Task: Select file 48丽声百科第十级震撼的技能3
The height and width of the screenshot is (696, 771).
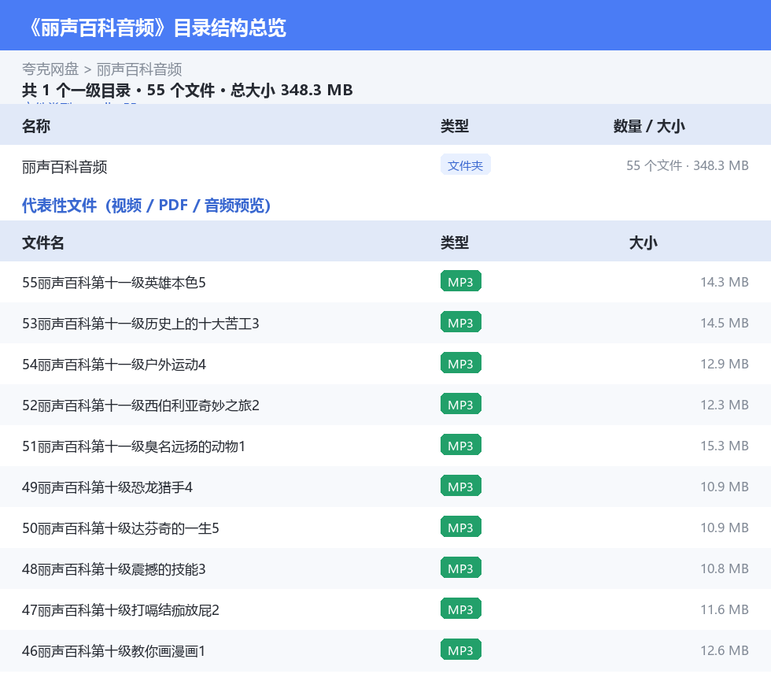Action: [x=113, y=569]
